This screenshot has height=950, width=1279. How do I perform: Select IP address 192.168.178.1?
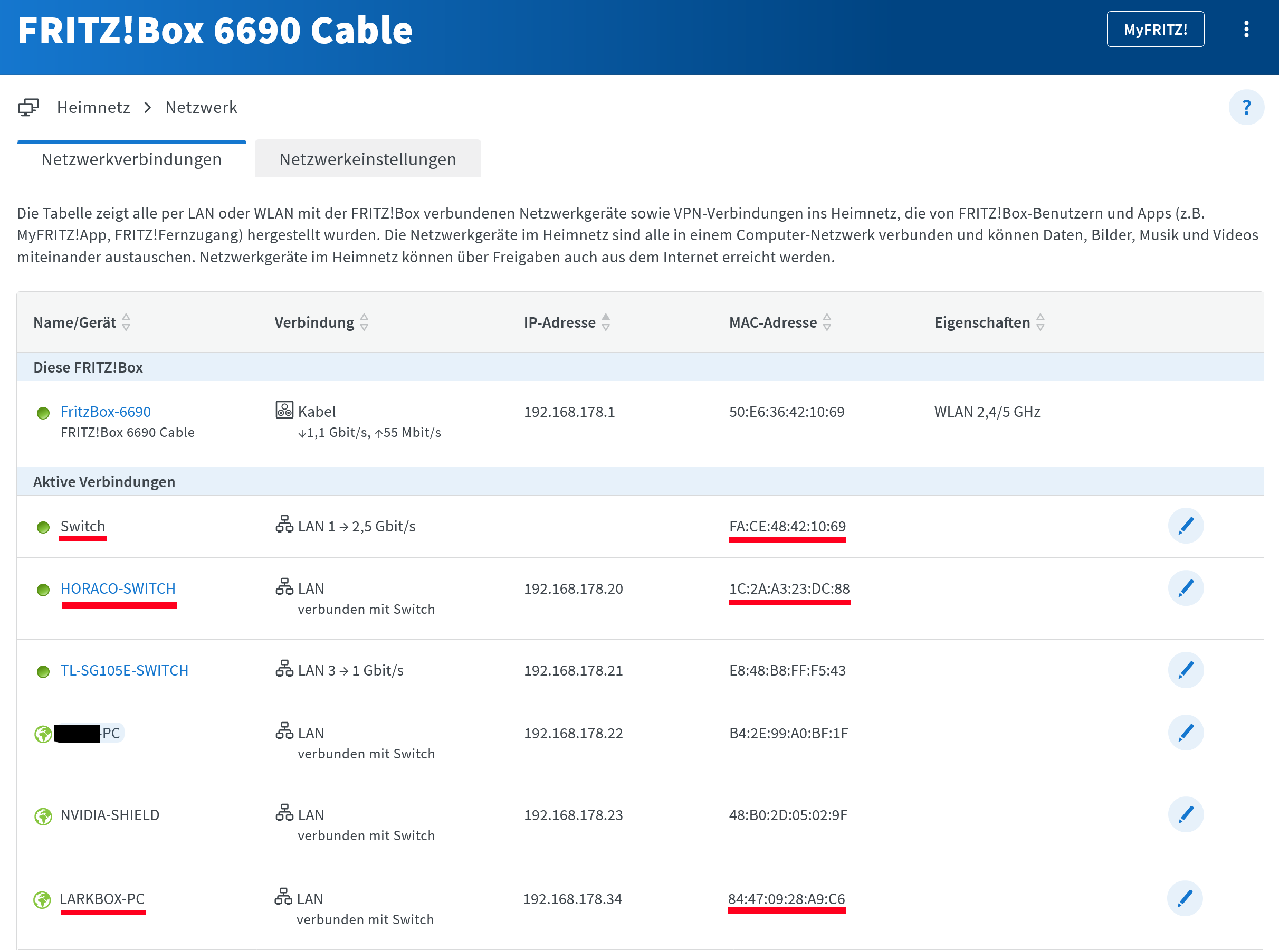pos(569,412)
